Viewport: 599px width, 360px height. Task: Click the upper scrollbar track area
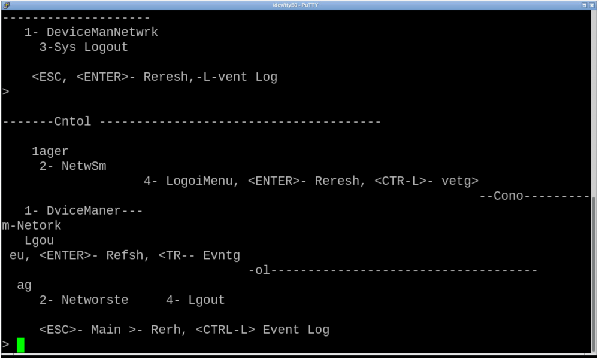click(x=594, y=103)
